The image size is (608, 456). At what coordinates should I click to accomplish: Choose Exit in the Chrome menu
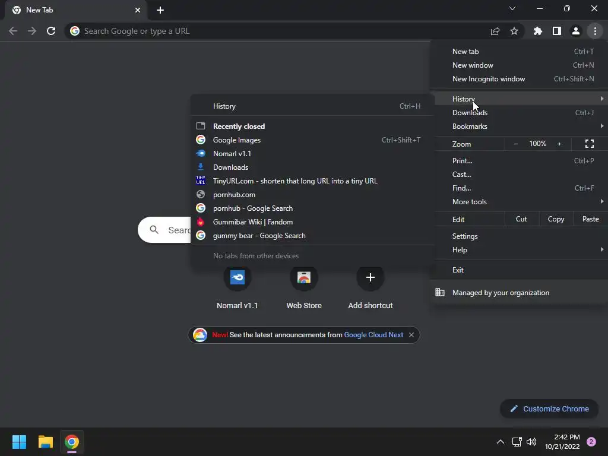[519, 270]
